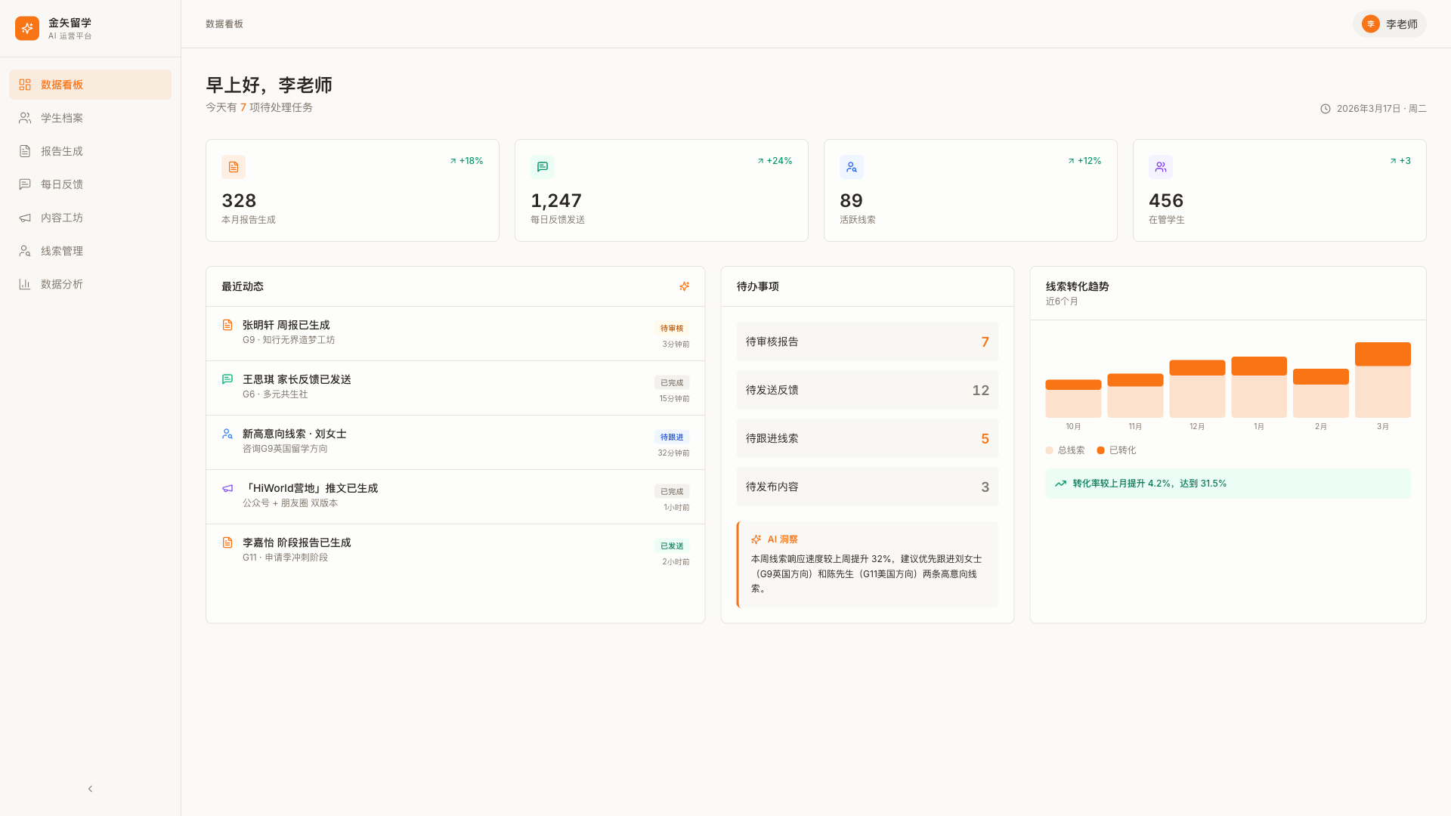Collapse the sidebar with the chevron

click(90, 789)
